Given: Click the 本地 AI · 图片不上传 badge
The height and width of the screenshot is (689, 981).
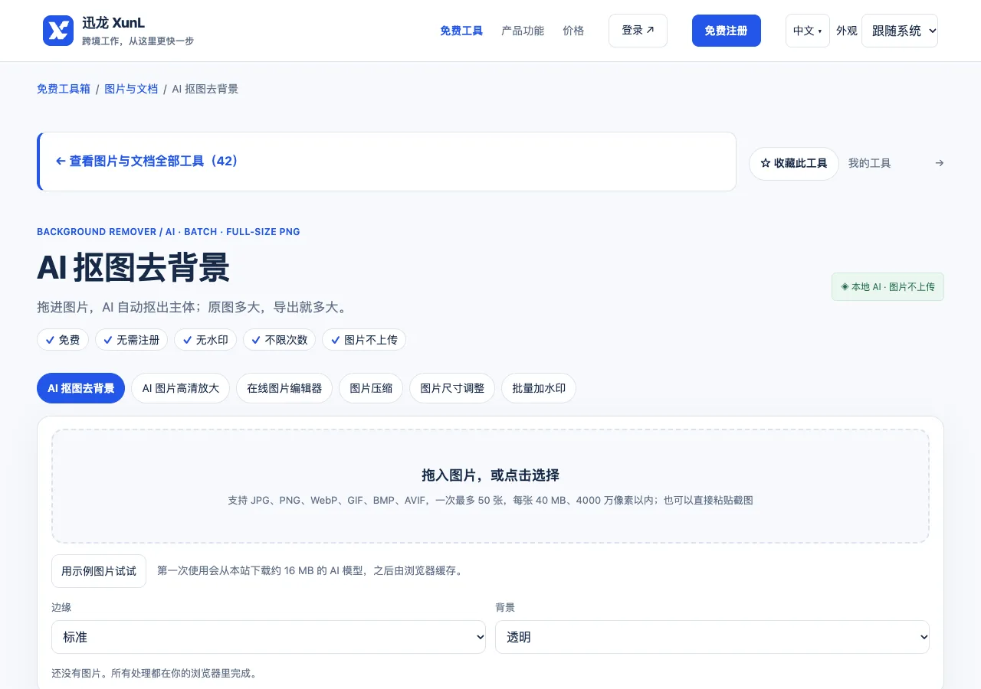Looking at the screenshot, I should 887,287.
